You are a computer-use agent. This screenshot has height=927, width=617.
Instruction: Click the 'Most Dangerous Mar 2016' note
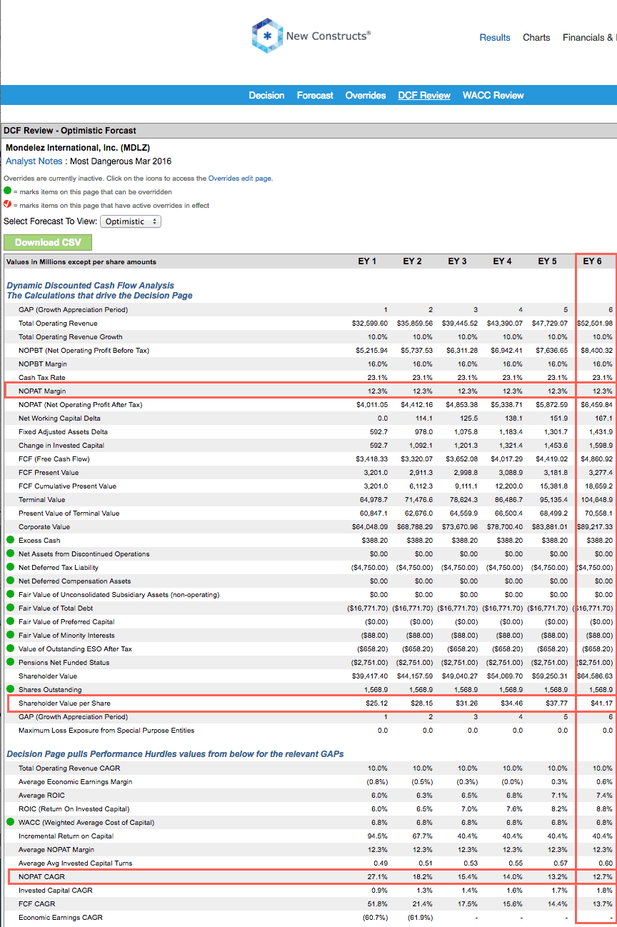click(121, 161)
